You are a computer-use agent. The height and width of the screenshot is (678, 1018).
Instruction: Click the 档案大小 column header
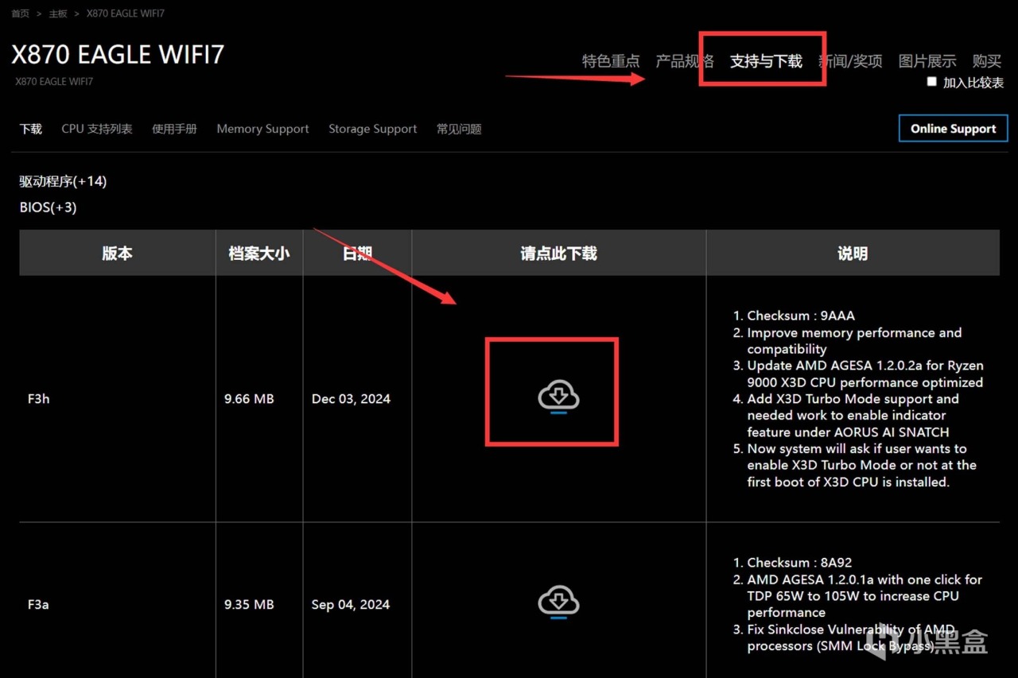(259, 254)
